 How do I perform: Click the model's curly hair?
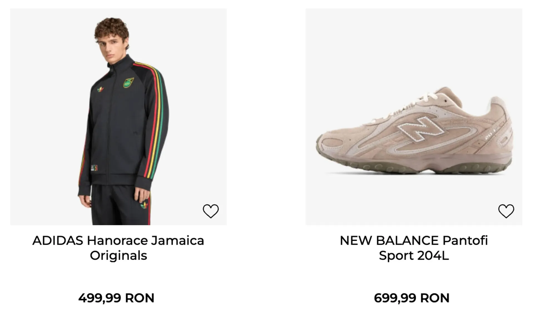click(112, 28)
